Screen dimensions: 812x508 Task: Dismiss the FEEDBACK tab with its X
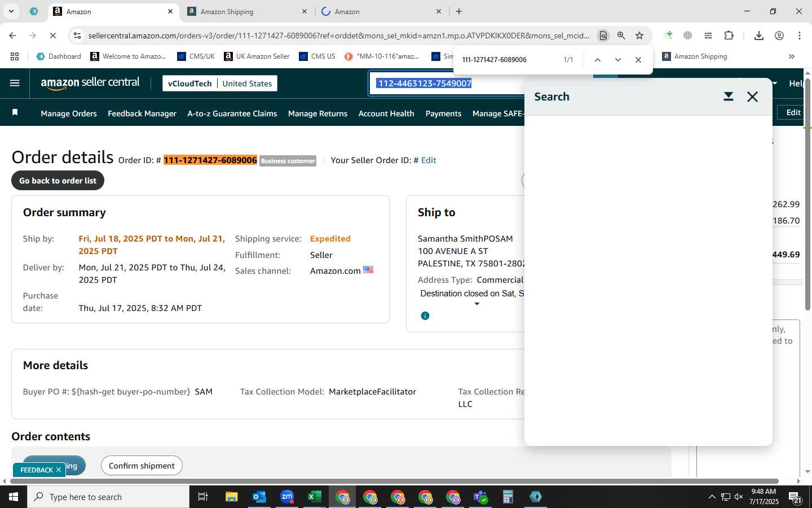pyautogui.click(x=59, y=470)
